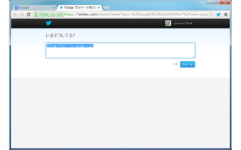The width and height of the screenshot is (241, 150).
Task: Click the browser back arrow
Action: (x=15, y=15)
